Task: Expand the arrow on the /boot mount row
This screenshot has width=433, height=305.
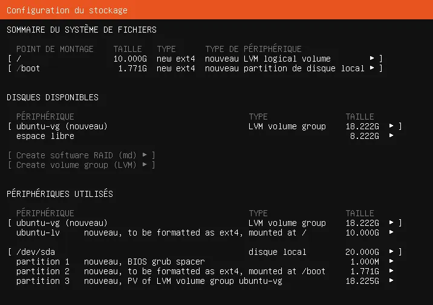Action: [372, 68]
